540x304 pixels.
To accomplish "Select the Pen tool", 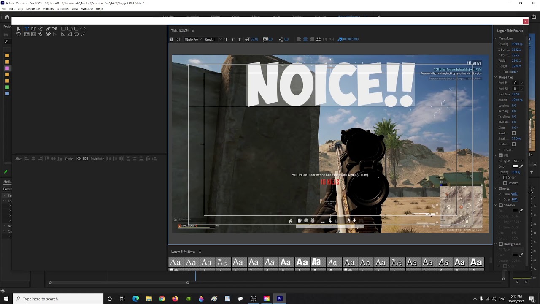I will [48, 29].
